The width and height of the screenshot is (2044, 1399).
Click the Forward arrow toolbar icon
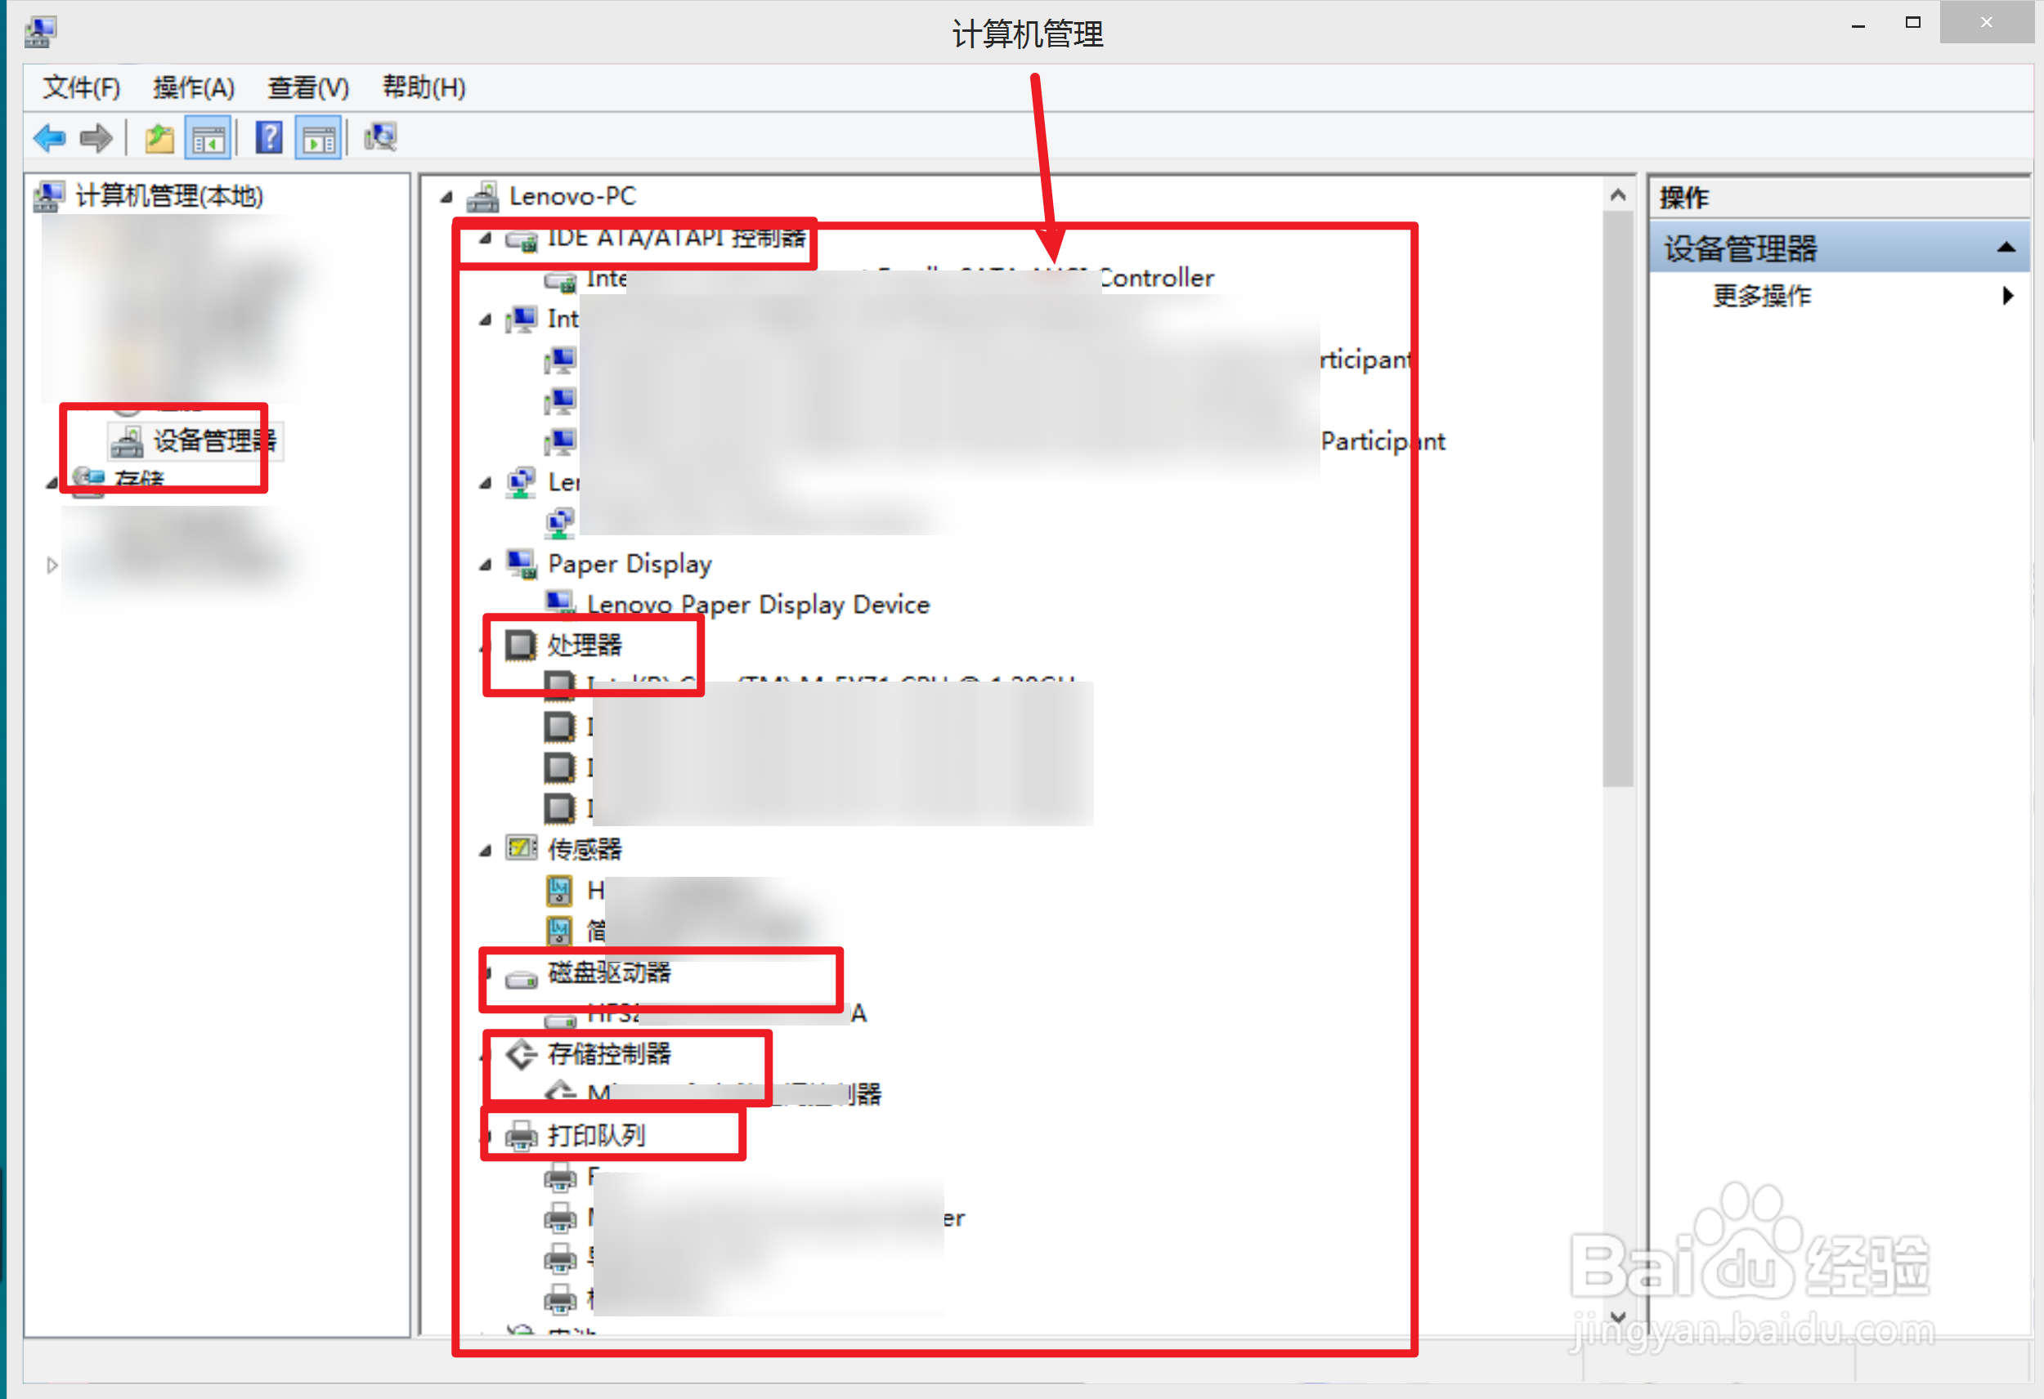[96, 138]
